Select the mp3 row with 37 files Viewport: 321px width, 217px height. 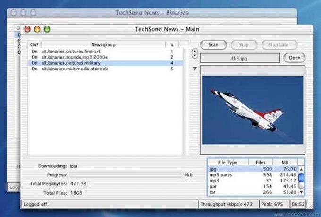click(253, 181)
